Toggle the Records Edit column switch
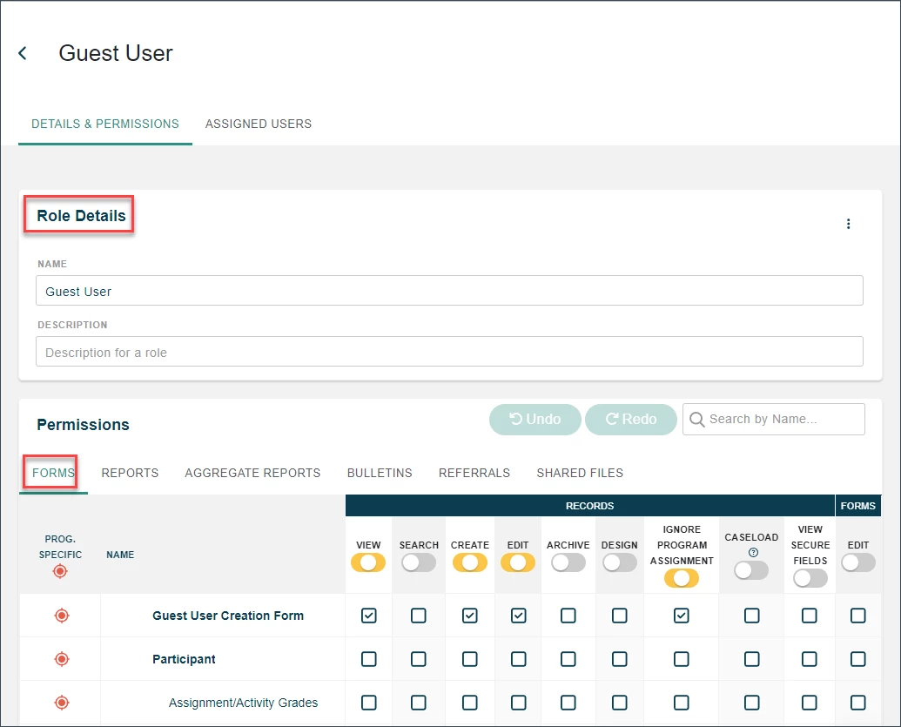This screenshot has height=727, width=901. (x=518, y=562)
